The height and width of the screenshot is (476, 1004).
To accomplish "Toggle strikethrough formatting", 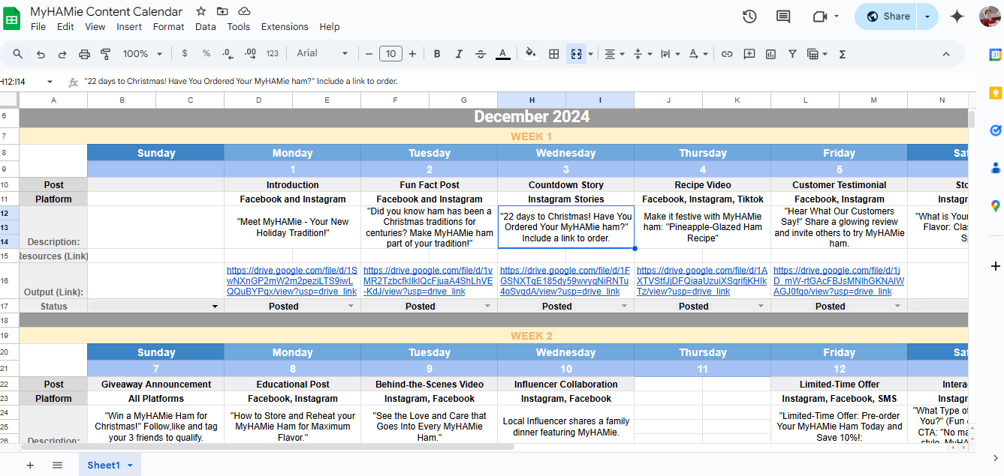I will (481, 54).
